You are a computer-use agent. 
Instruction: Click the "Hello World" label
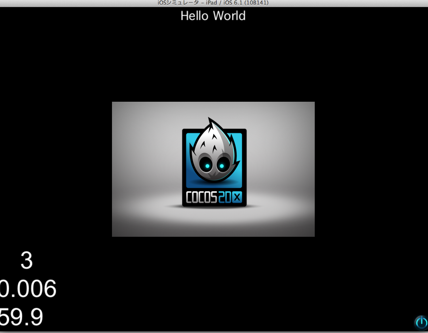click(213, 16)
